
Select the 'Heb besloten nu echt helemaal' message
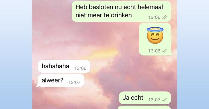point(121,11)
